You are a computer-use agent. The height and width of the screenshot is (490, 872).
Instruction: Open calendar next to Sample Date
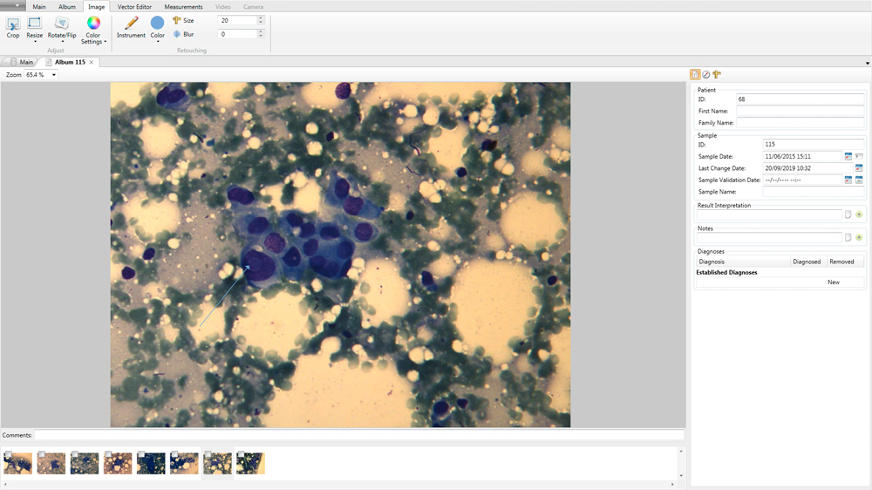tap(848, 156)
